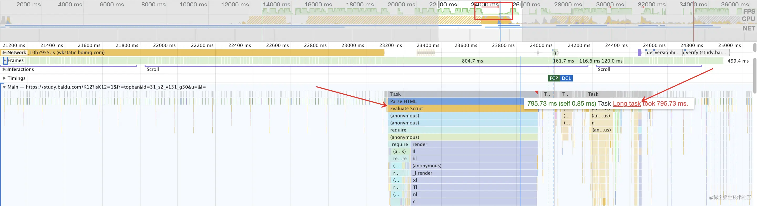Viewport: 757px width, 206px height.
Task: Select the verify (study.bai...) network request
Action: [x=707, y=53]
